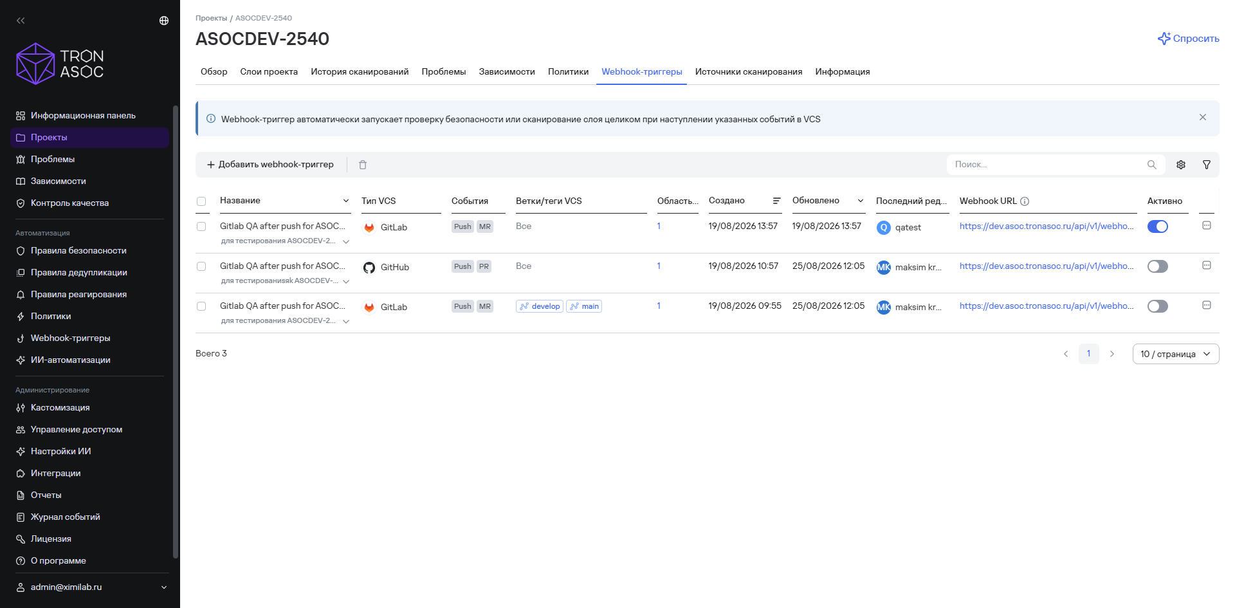Image resolution: width=1235 pixels, height=608 pixels.
Task: Open actions menu for the develop/main row
Action: 1207,306
